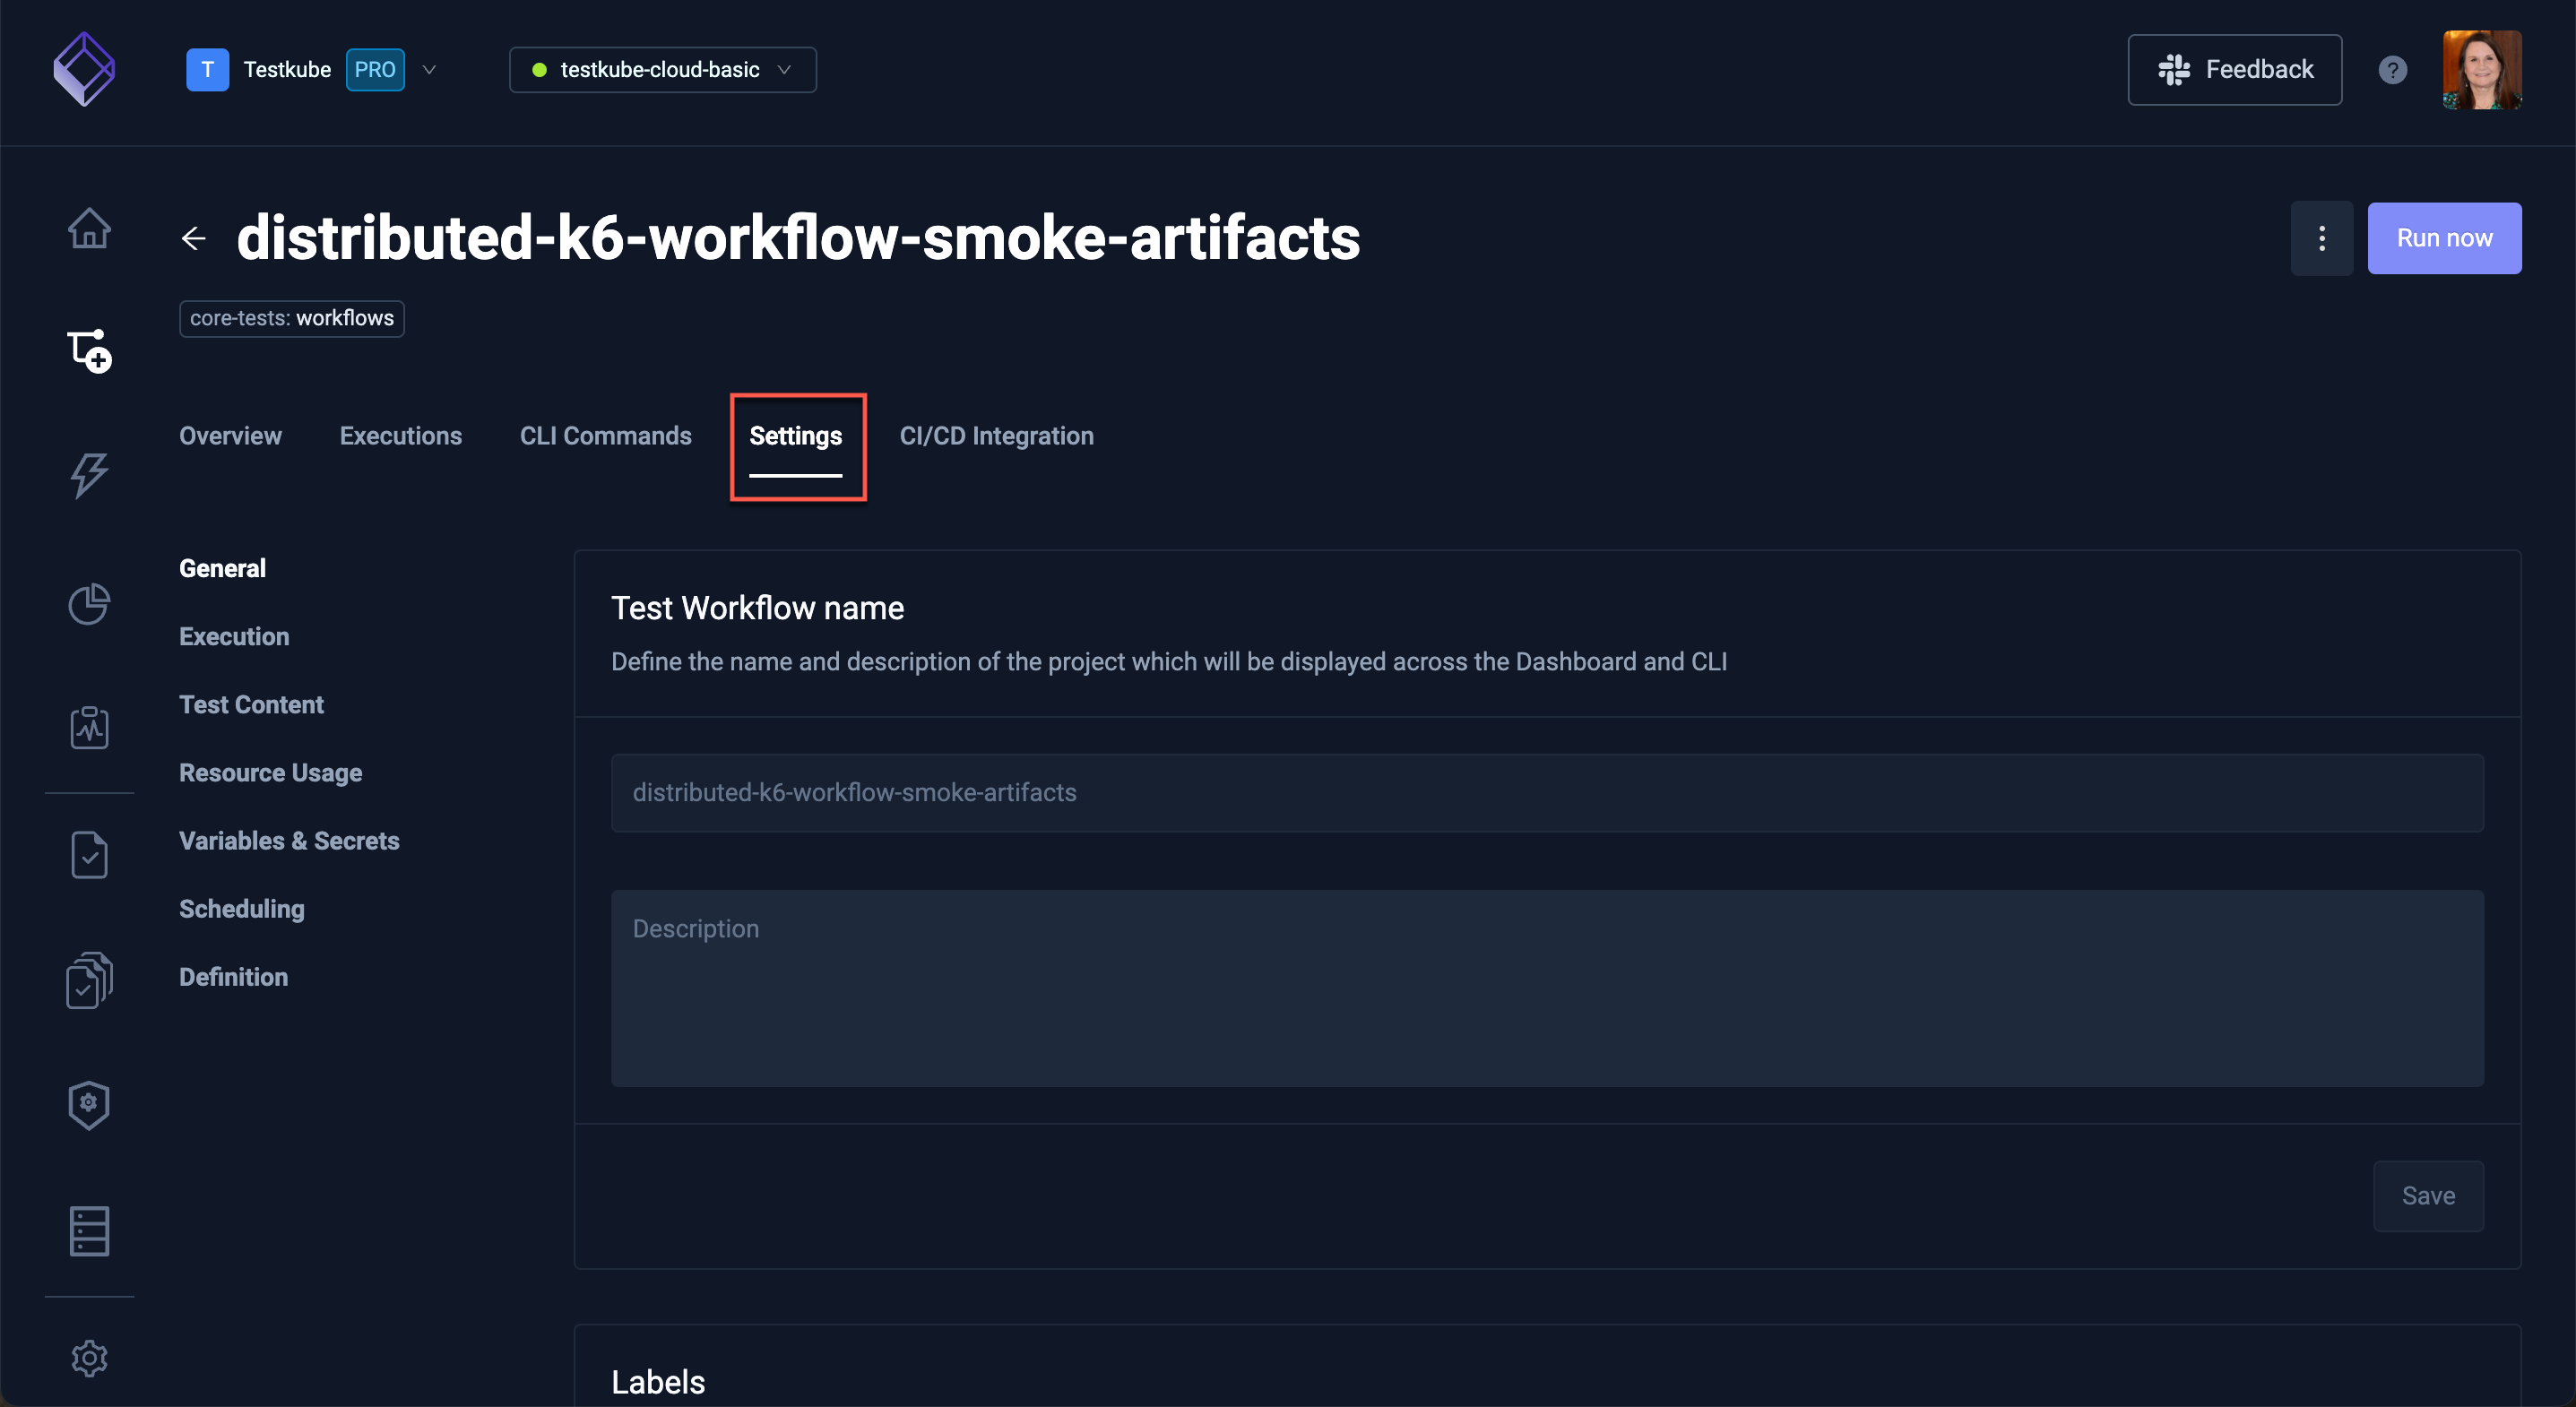Select the Definition settings section

[x=232, y=976]
